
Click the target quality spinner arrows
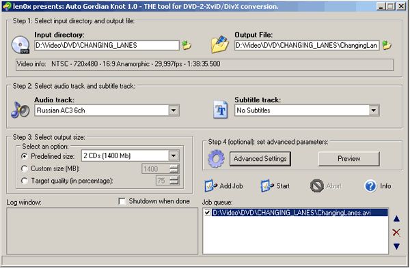[x=174, y=181]
